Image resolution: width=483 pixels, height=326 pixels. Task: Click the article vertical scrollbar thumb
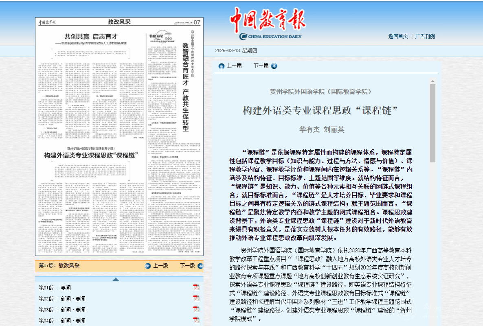(x=433, y=123)
